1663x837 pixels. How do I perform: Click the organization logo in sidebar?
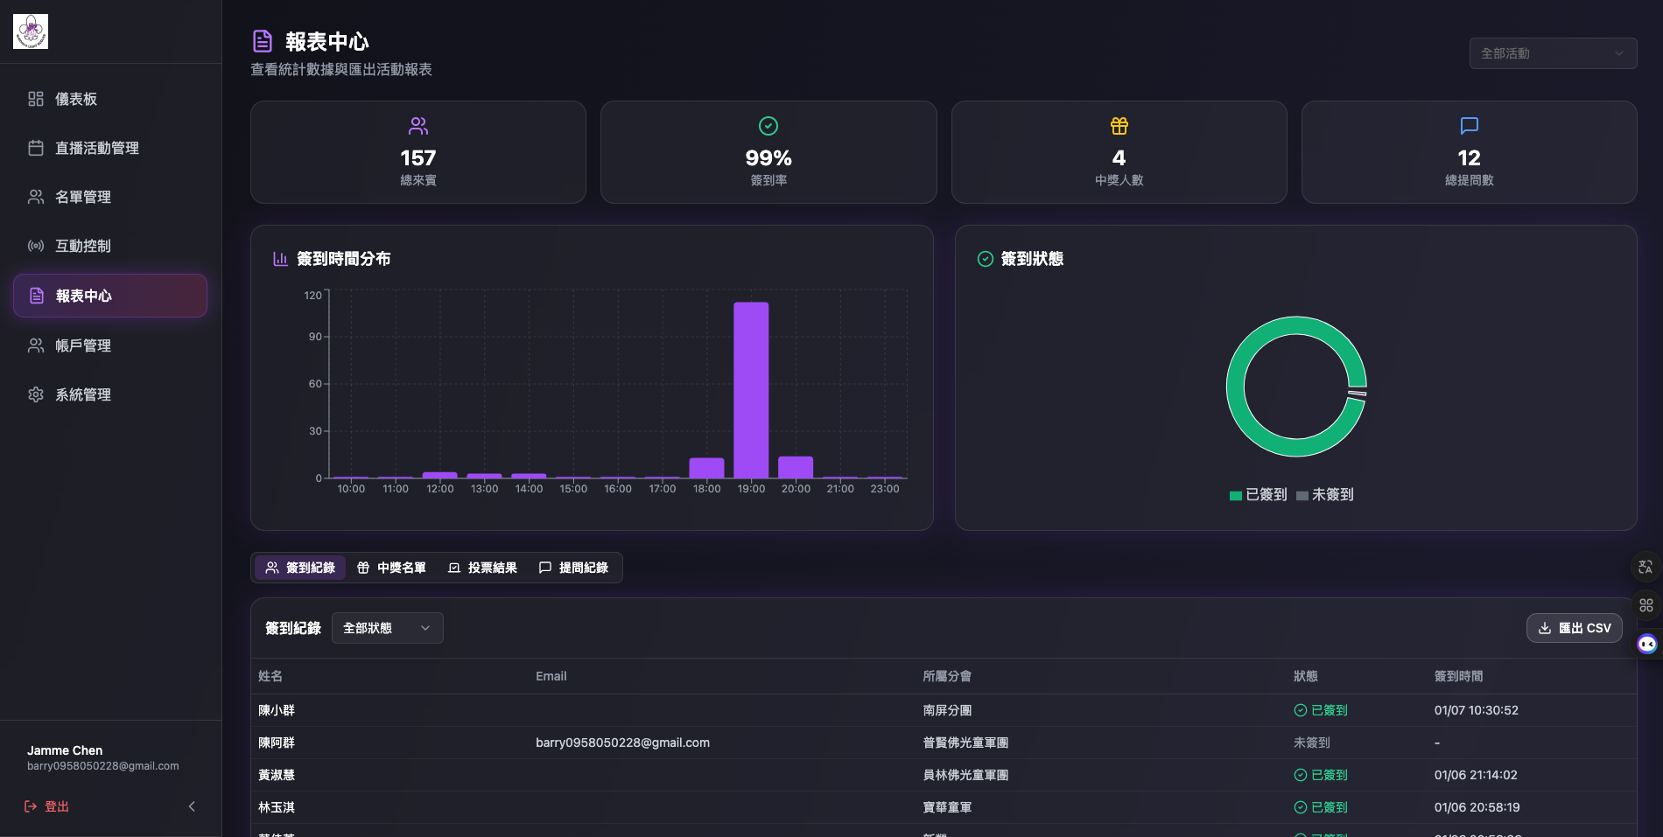[x=31, y=31]
